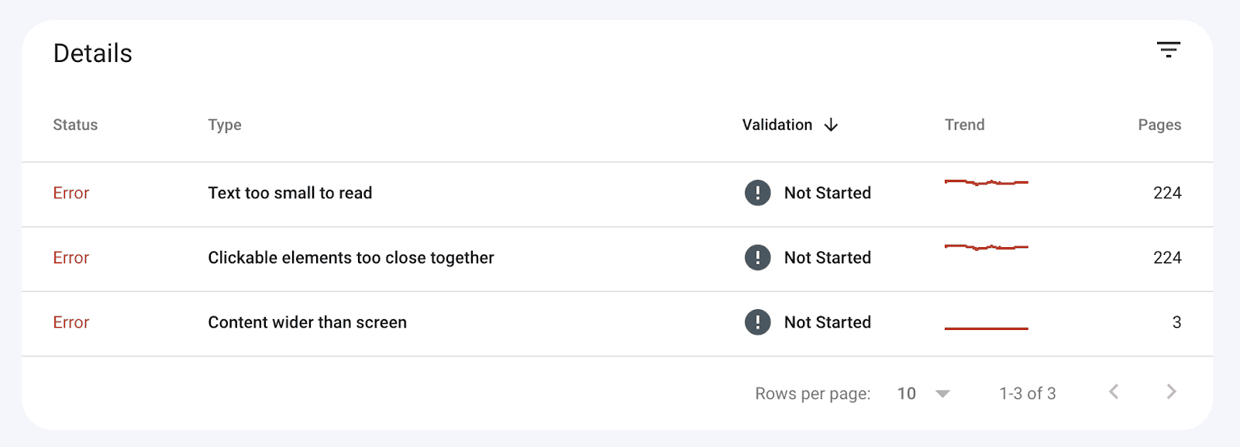Screen dimensions: 1240x447
Task: Open "Clickable elements too close together" issue
Action: click(350, 257)
